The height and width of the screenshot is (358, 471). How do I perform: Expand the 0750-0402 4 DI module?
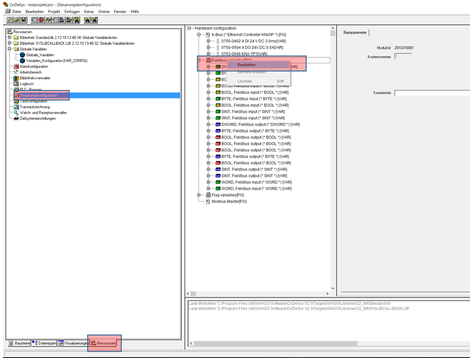pos(208,41)
